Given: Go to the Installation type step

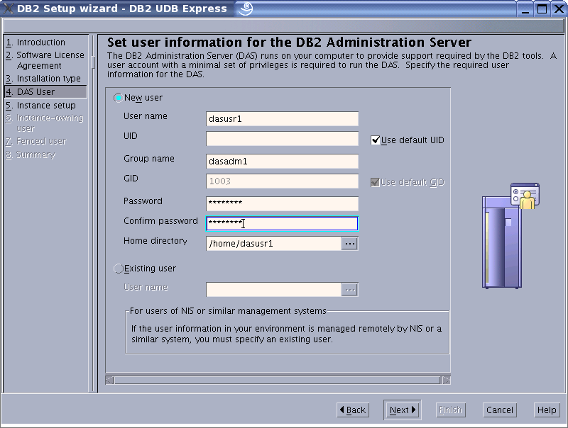Looking at the screenshot, I should point(43,79).
